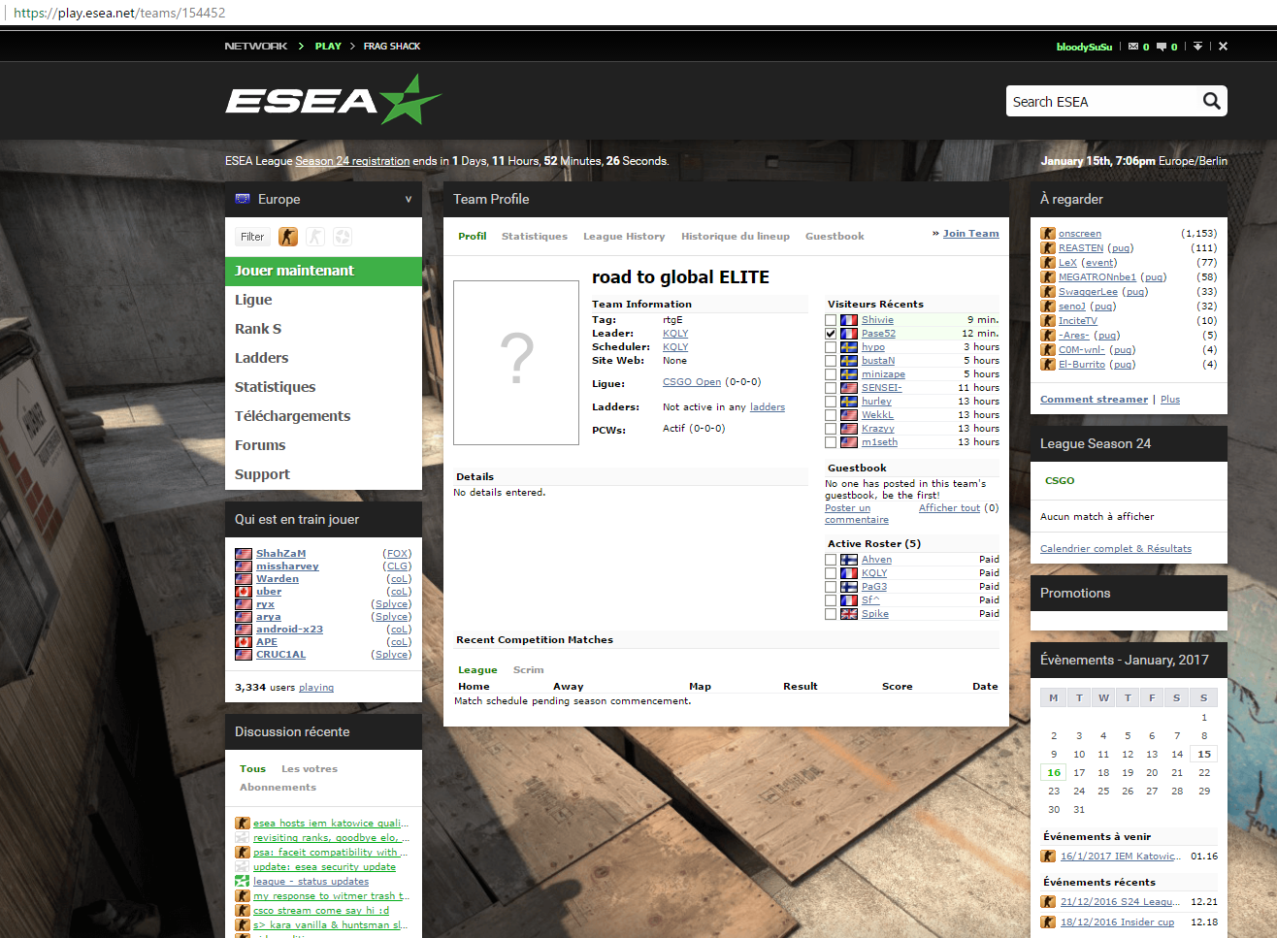Image resolution: width=1277 pixels, height=938 pixels.
Task: Check the box next to visitor minizape
Action: pyautogui.click(x=831, y=374)
